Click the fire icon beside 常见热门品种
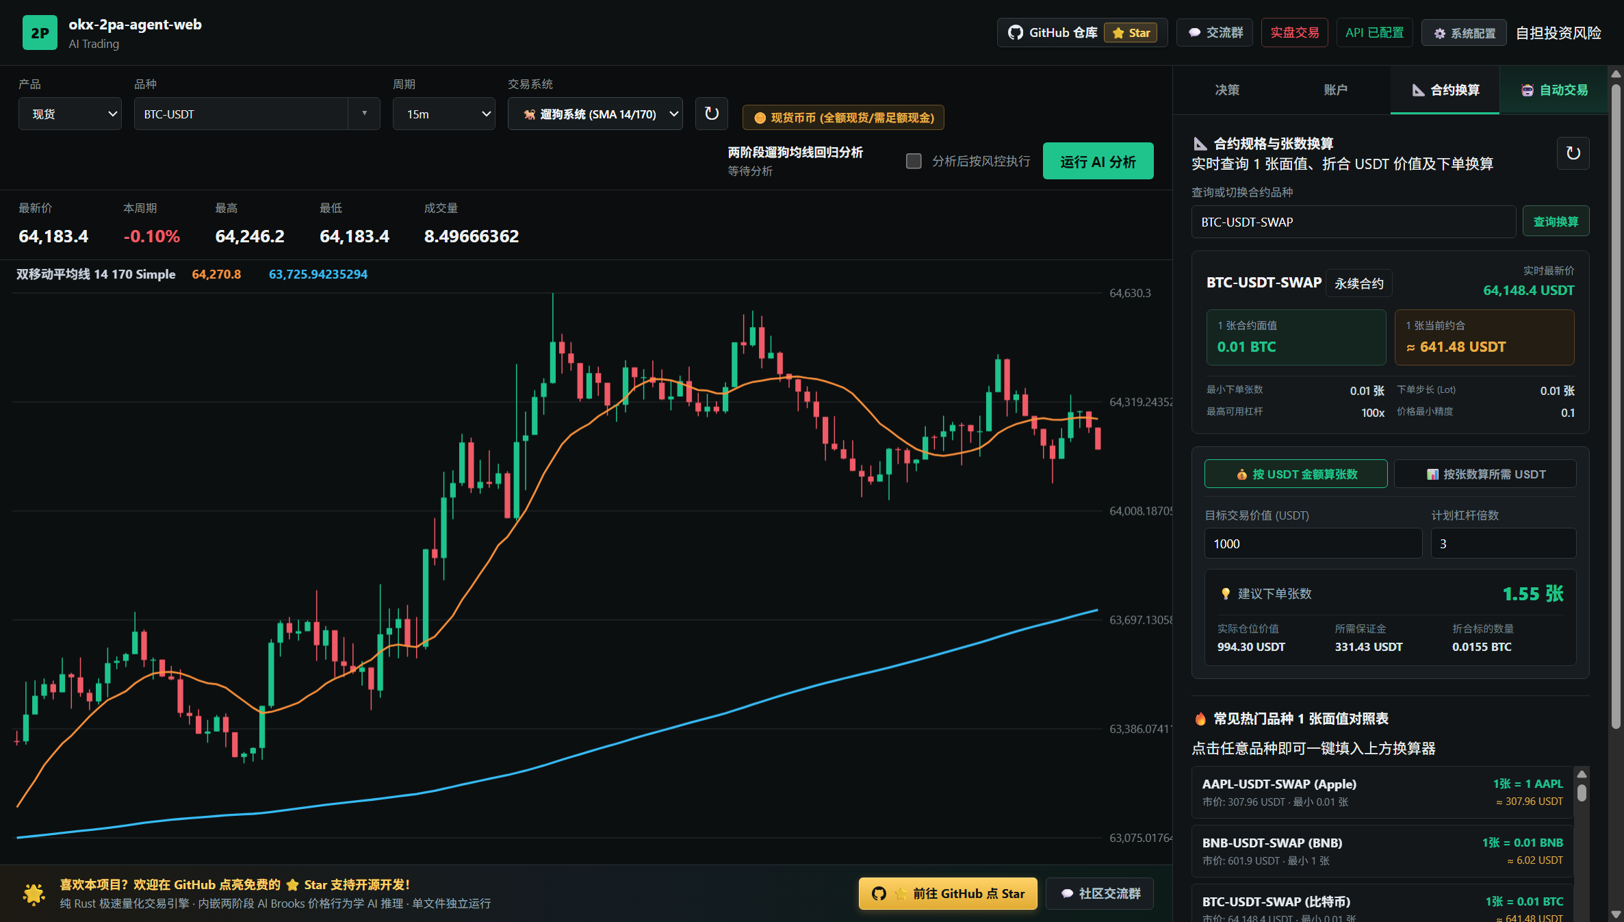Viewport: 1624px width, 922px height. click(x=1200, y=719)
